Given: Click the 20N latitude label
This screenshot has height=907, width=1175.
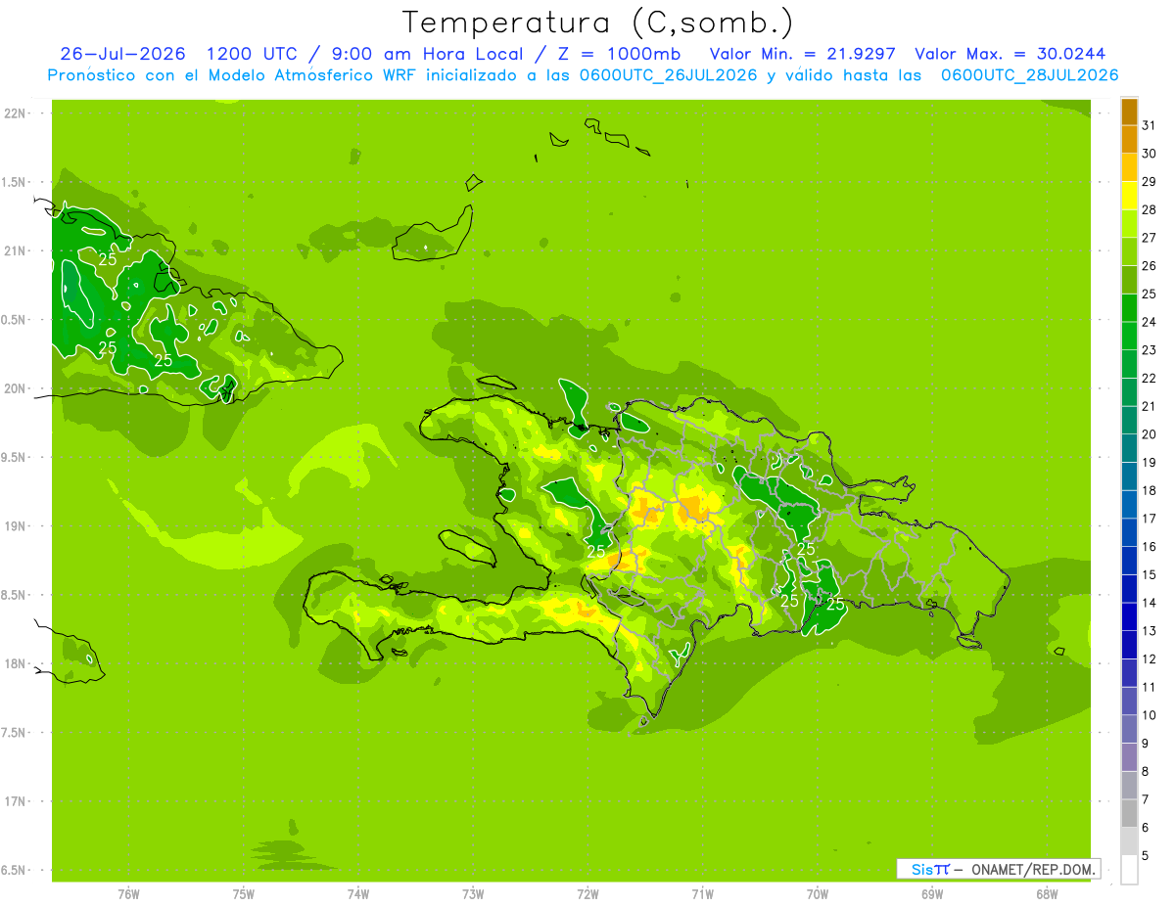Looking at the screenshot, I should 16,388.
